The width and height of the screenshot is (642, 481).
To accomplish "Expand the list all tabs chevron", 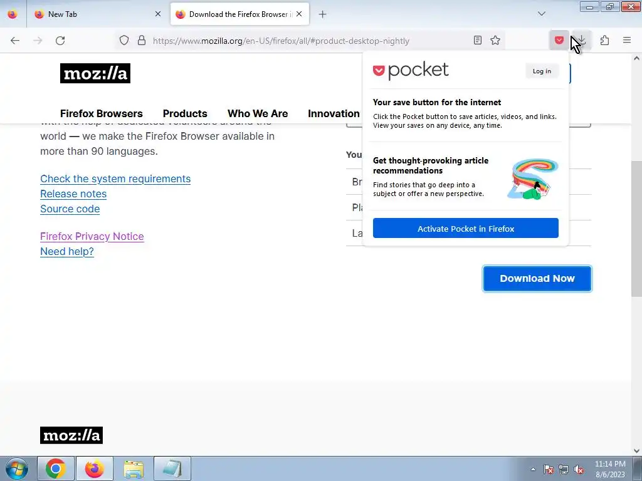I will point(542,14).
